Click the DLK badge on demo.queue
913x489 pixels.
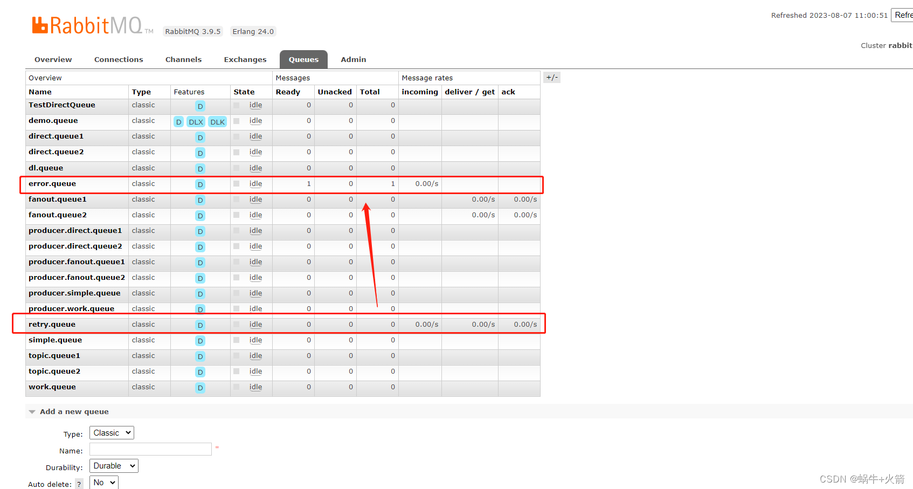click(218, 122)
